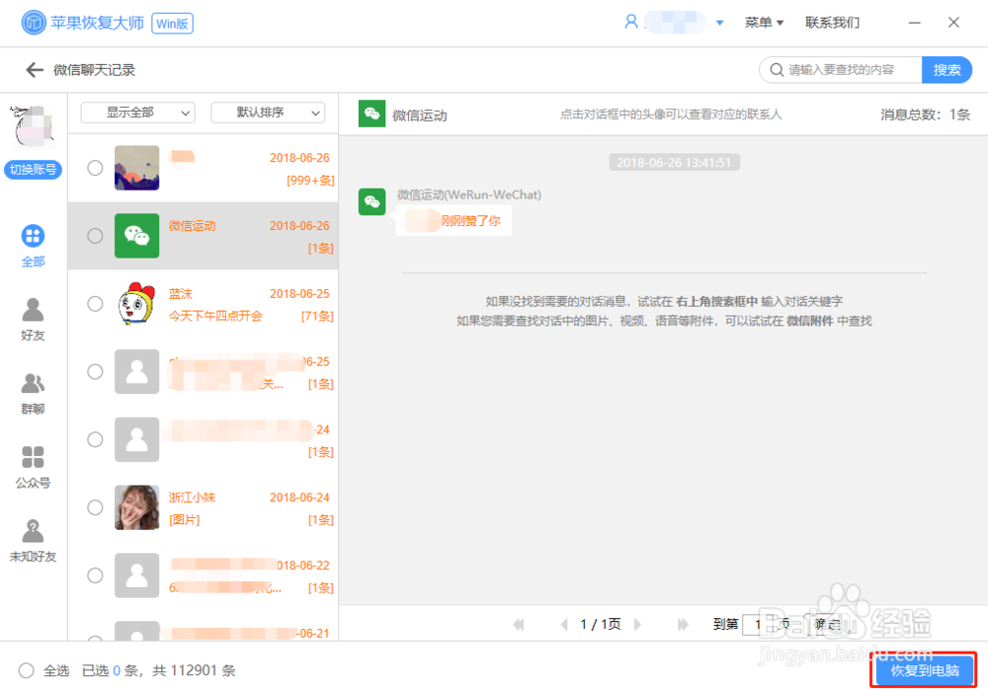This screenshot has height=689, width=988.
Task: Select the radio button for 微信运动
Action: coord(95,236)
